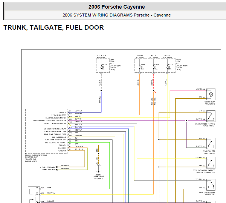Click the 'CAN HIGH' pin label
Viewport: 226px width, 203px height.
tap(62, 148)
